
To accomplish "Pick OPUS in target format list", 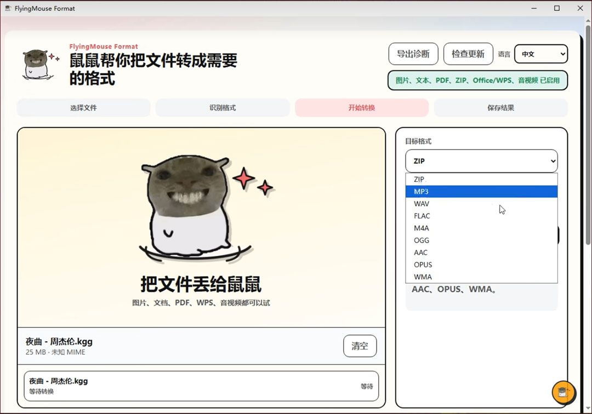I will tap(481, 264).
